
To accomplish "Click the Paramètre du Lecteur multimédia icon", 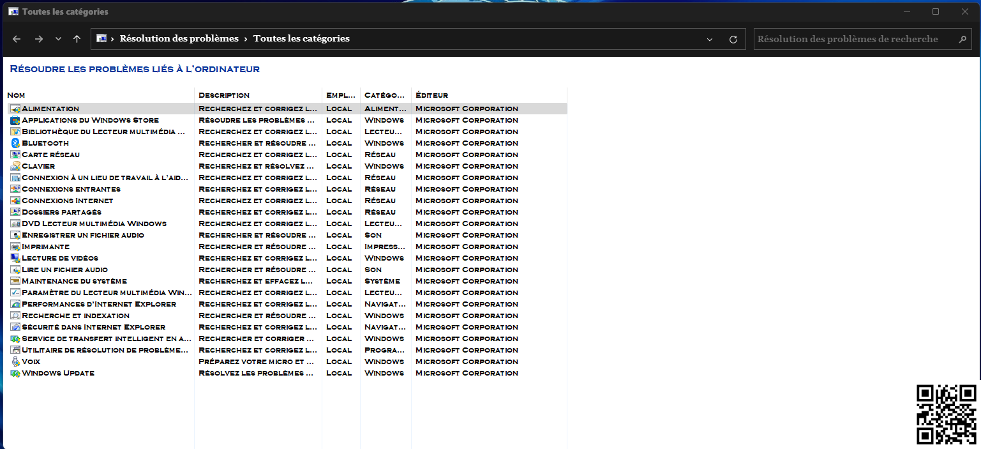I will (x=15, y=293).
